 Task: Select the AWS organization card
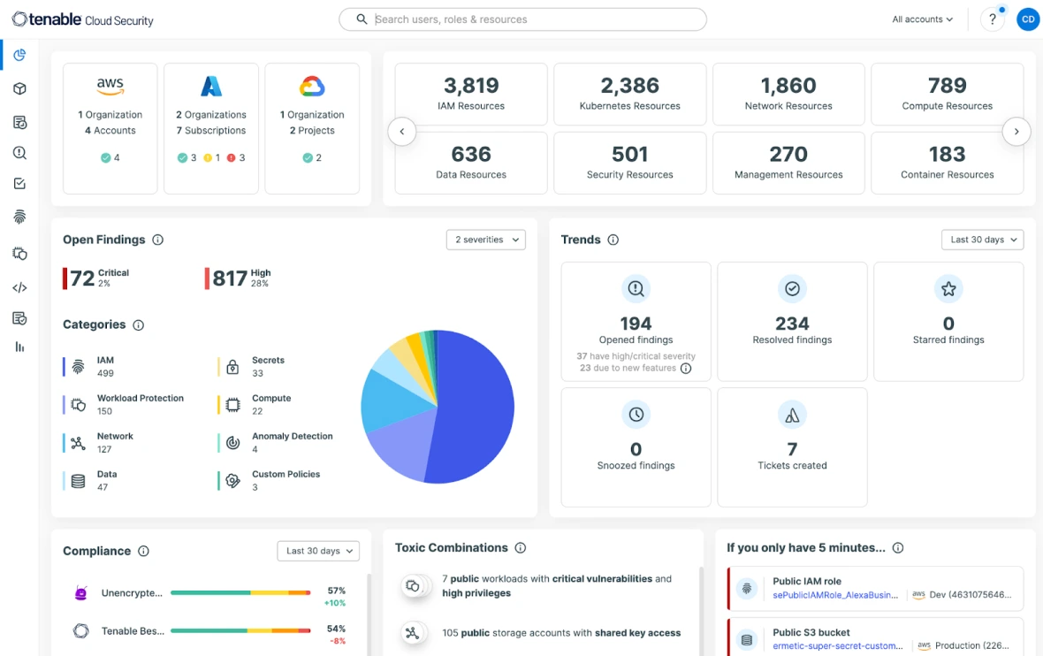coord(110,128)
